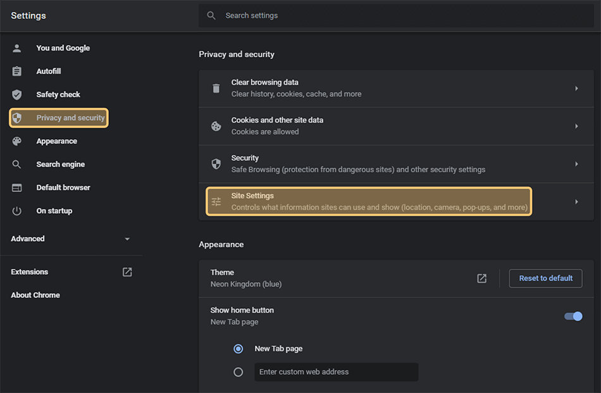Open Clear browsing data via its chevron
Image resolution: width=601 pixels, height=393 pixels.
(x=576, y=89)
